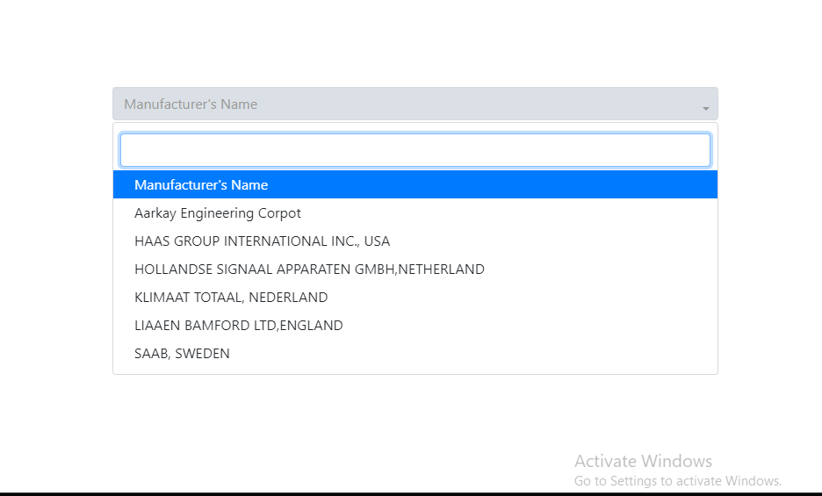Image resolution: width=822 pixels, height=496 pixels.
Task: Pick the Klimaat Totaal manufacturer entry
Action: (231, 298)
